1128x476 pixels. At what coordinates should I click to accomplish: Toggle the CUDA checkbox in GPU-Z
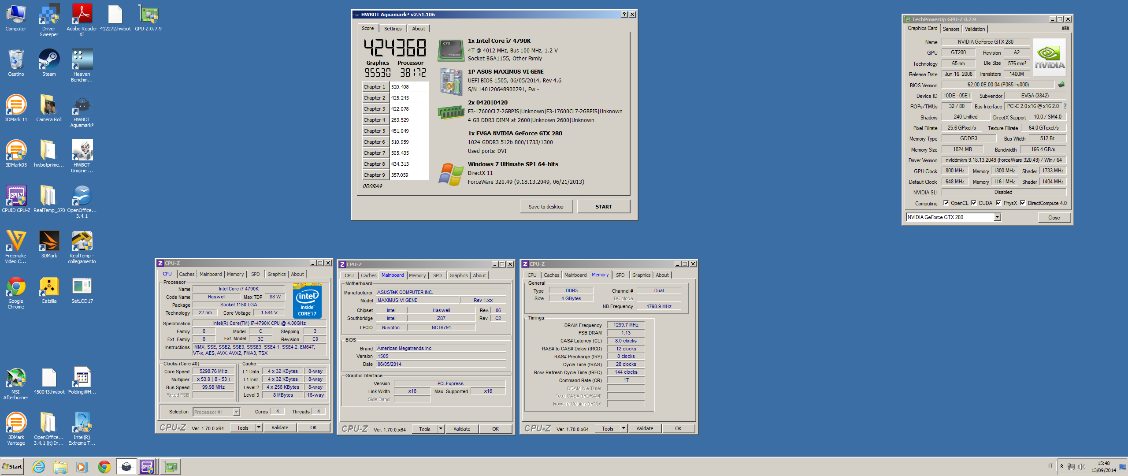tap(974, 203)
